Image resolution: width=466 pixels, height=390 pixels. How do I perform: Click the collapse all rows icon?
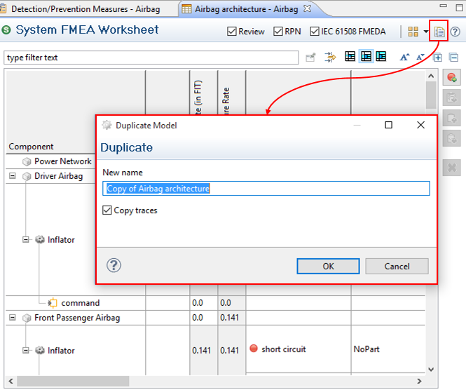[453, 58]
